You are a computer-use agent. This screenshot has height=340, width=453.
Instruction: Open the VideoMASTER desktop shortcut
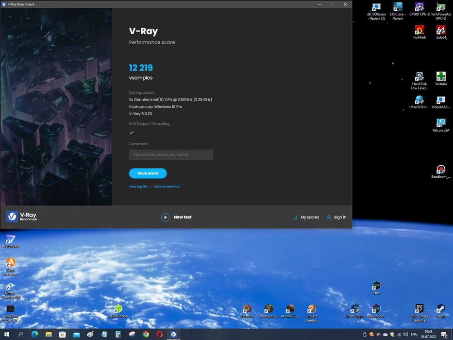pos(441,102)
